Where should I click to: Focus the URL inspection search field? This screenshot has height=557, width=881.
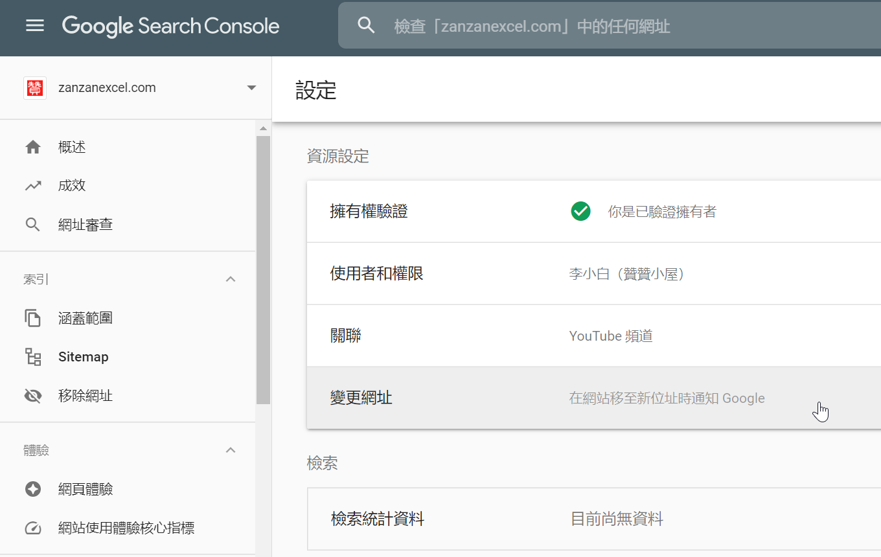610,25
